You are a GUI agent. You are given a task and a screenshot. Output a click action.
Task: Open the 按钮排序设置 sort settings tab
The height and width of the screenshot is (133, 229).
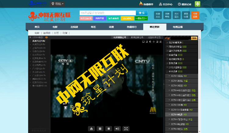pos(154,37)
